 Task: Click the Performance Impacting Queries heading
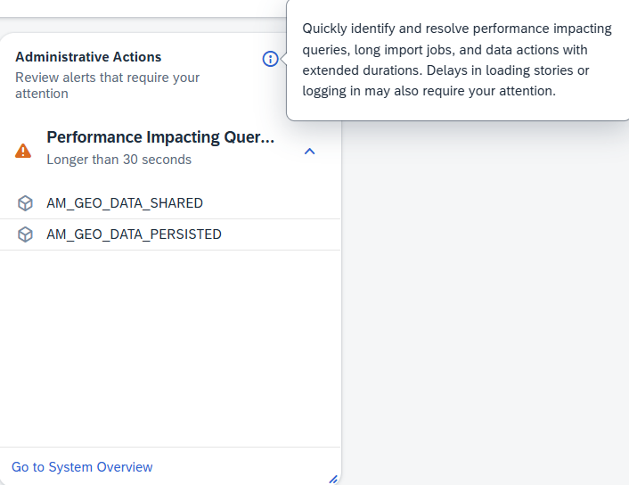160,137
